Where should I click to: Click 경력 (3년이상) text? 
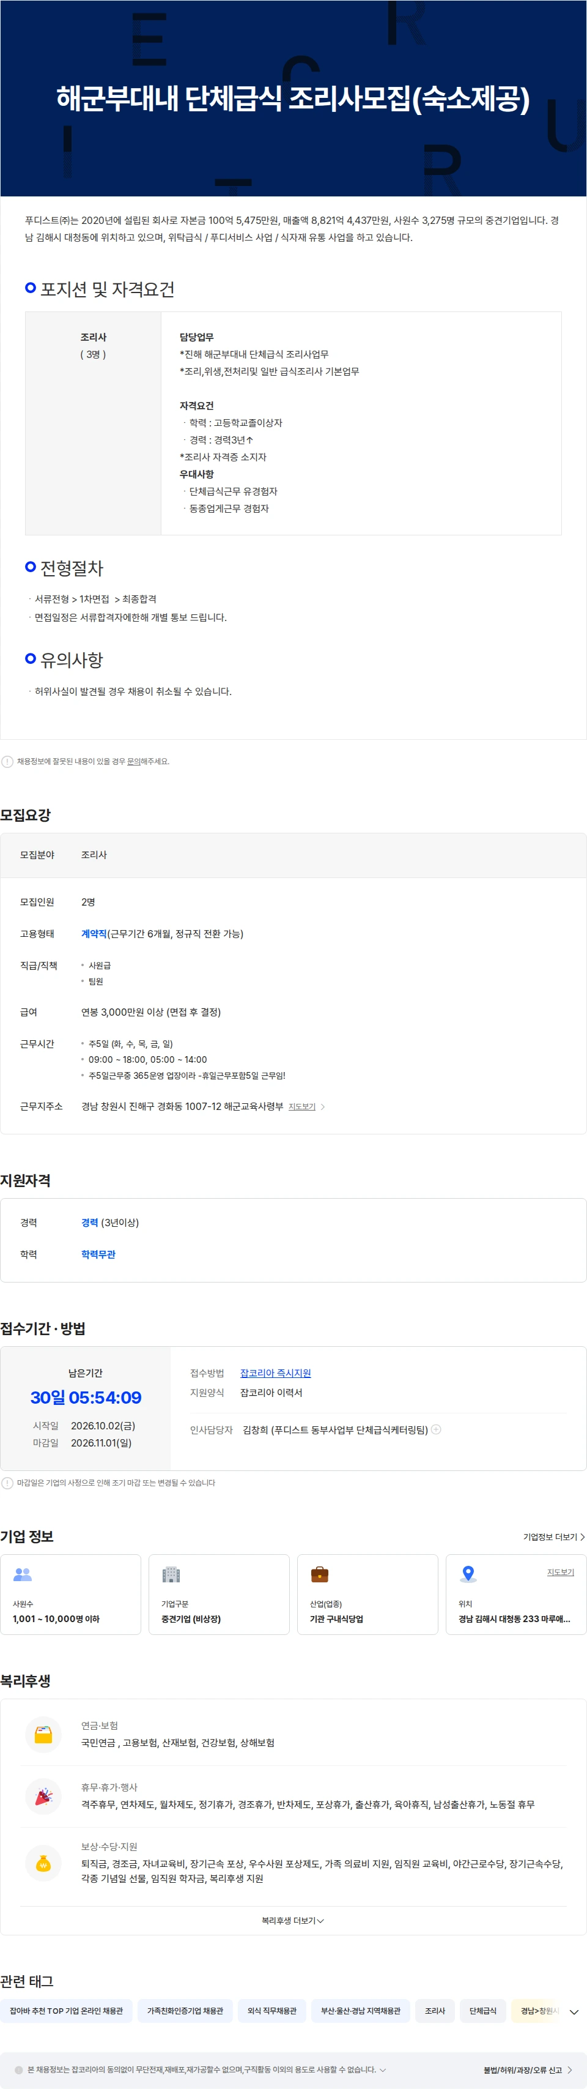(110, 1223)
